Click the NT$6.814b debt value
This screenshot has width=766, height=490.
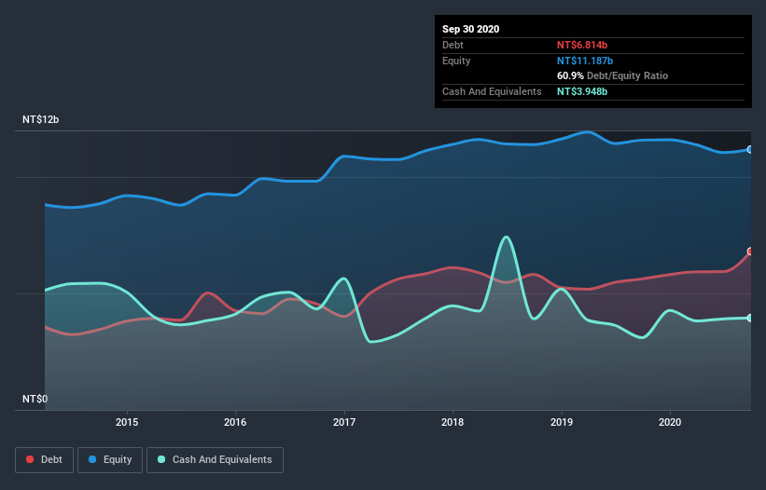pos(582,45)
